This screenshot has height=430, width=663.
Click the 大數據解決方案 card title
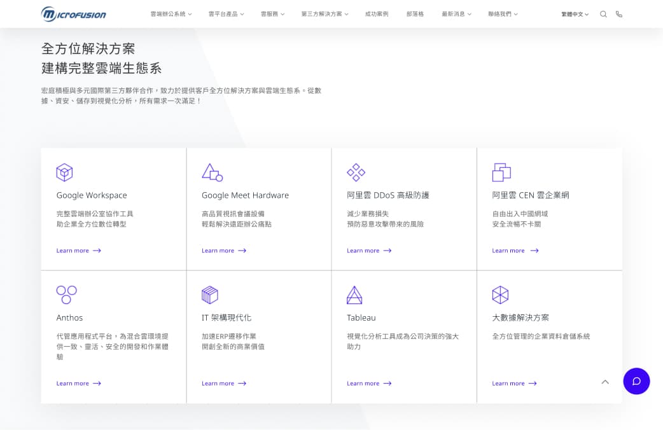coord(520,317)
